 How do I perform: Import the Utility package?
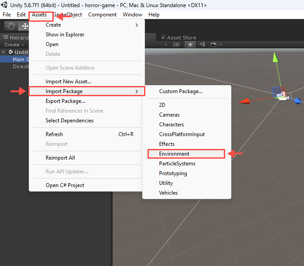pos(187,183)
